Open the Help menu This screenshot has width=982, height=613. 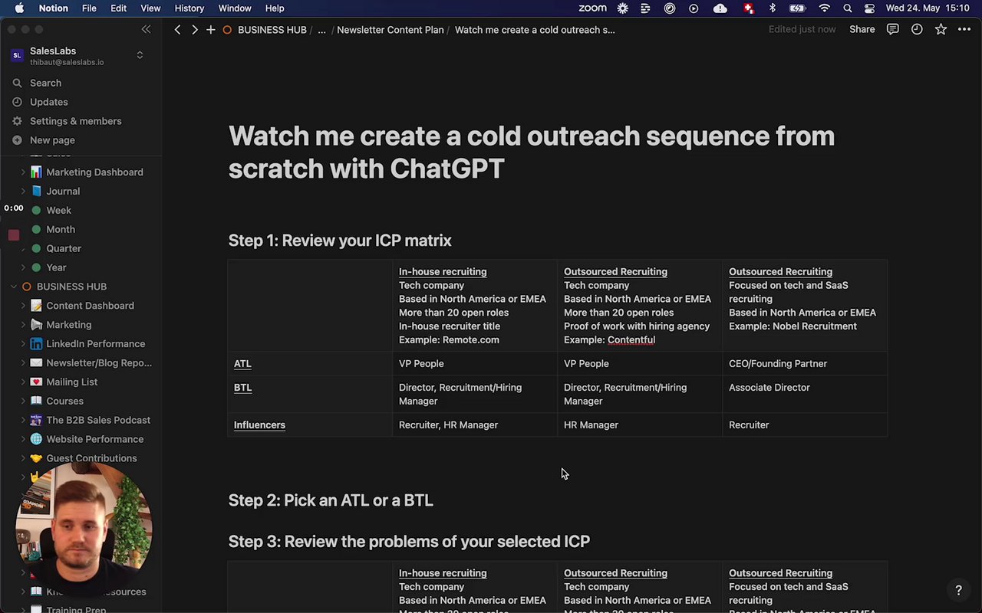[275, 8]
